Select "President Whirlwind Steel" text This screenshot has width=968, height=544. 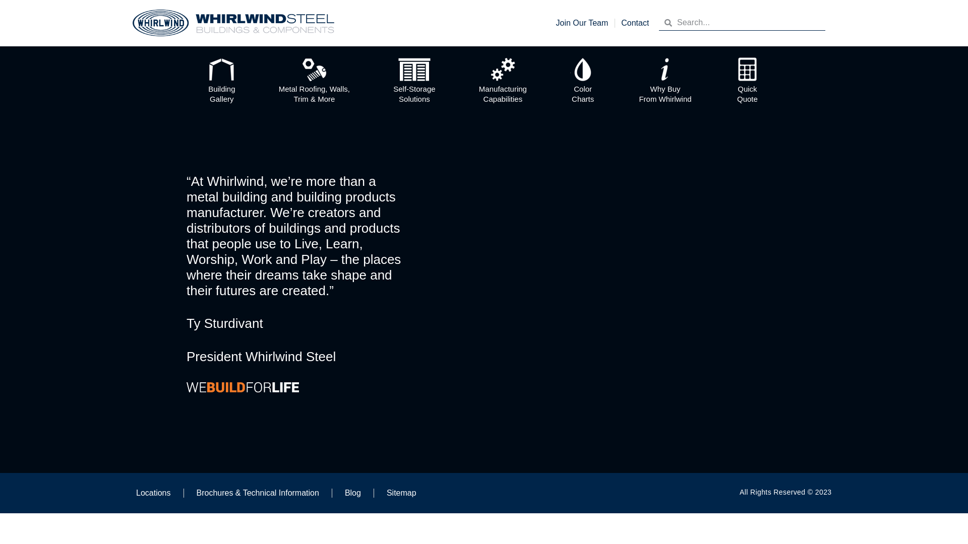coord(261,357)
